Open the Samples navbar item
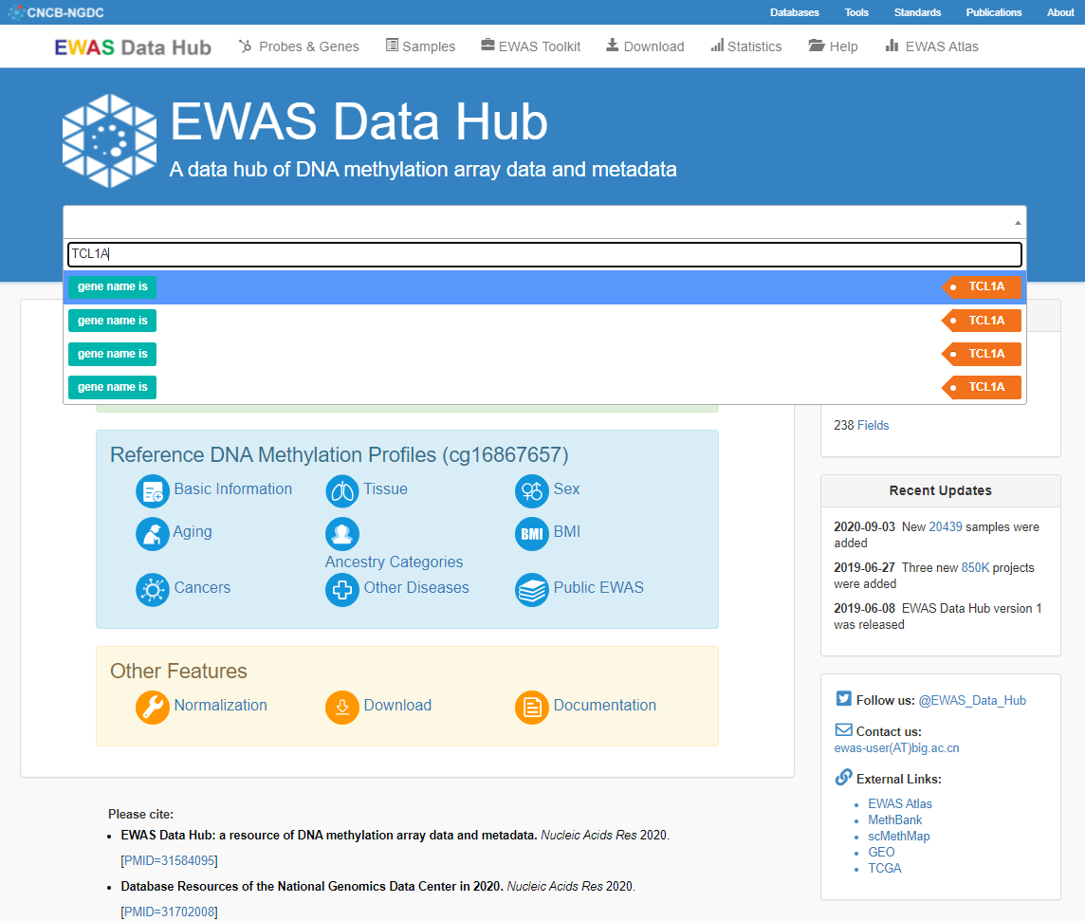The width and height of the screenshot is (1085, 921). point(421,46)
